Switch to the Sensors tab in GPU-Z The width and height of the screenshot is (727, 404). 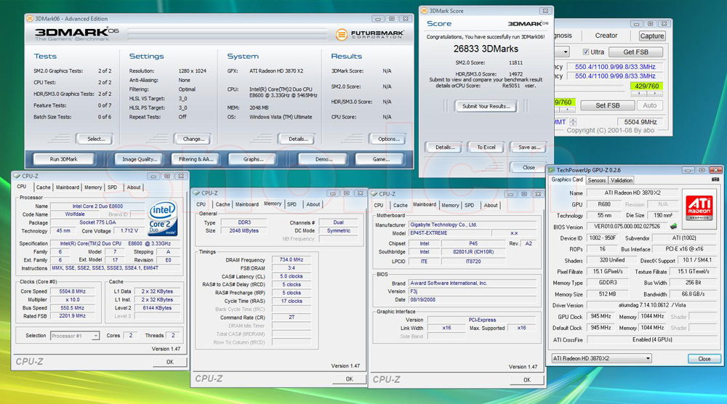pyautogui.click(x=596, y=180)
